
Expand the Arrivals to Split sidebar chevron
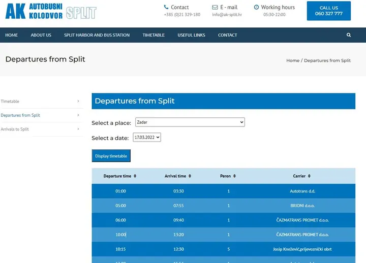78,129
